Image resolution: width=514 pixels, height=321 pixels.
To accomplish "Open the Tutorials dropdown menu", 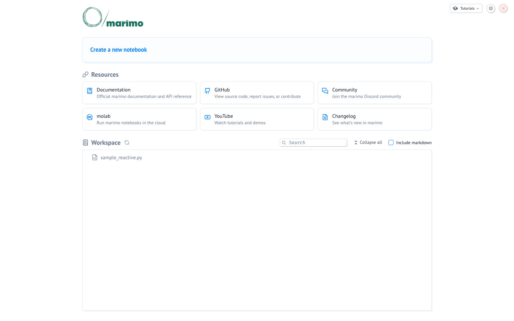I will [x=466, y=8].
